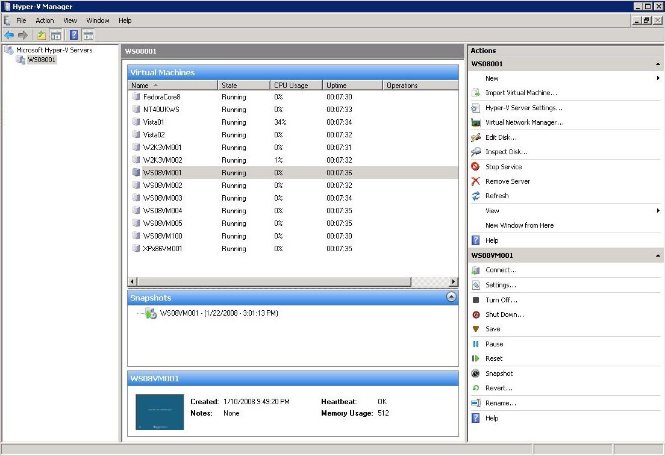Sort by the Name column header
665x456 pixels.
(x=172, y=86)
